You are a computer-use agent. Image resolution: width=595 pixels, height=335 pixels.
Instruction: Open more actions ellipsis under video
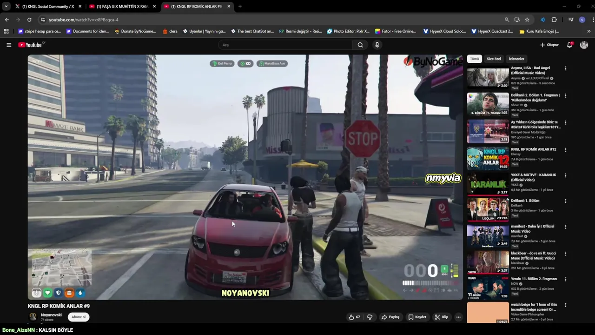pyautogui.click(x=458, y=317)
